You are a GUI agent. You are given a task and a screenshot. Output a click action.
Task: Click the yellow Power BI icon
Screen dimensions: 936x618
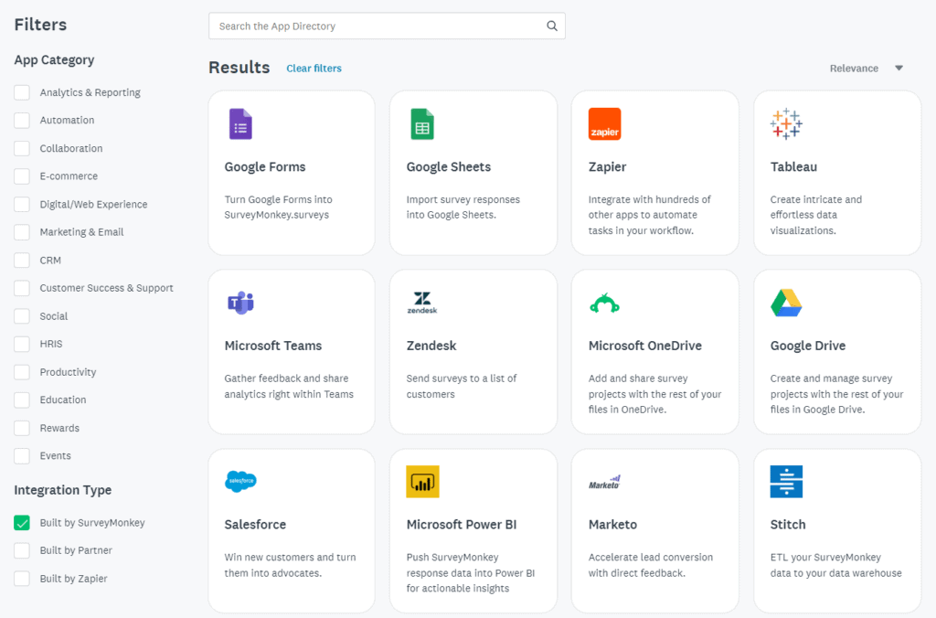pos(422,481)
